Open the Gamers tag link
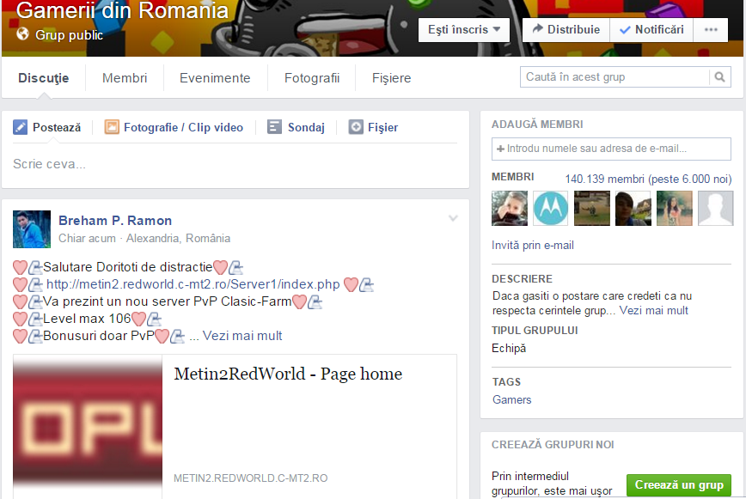 point(512,399)
